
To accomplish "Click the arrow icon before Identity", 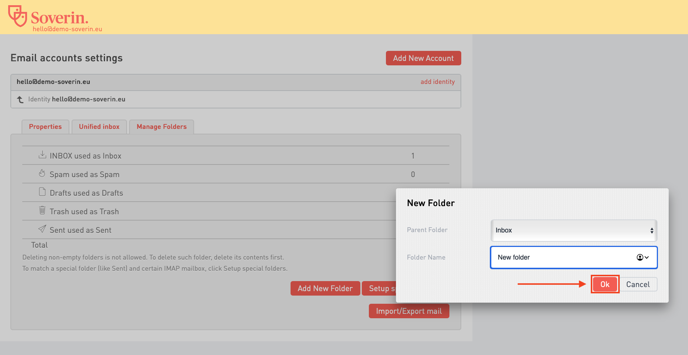I will 20,100.
